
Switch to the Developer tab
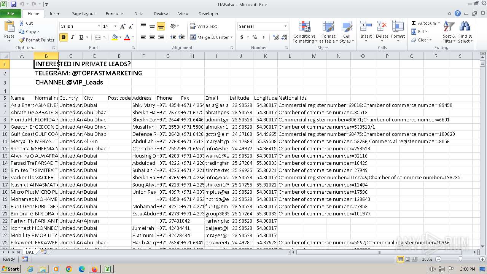pos(208,14)
